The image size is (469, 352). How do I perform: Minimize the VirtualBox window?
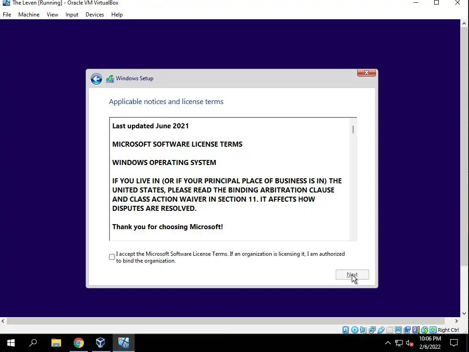(x=416, y=3)
